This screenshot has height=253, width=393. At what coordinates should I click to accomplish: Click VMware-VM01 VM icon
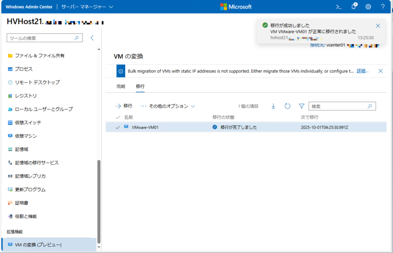[126, 127]
